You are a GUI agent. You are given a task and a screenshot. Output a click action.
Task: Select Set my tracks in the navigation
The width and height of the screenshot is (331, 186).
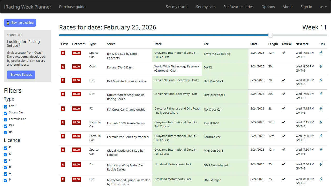177,7
